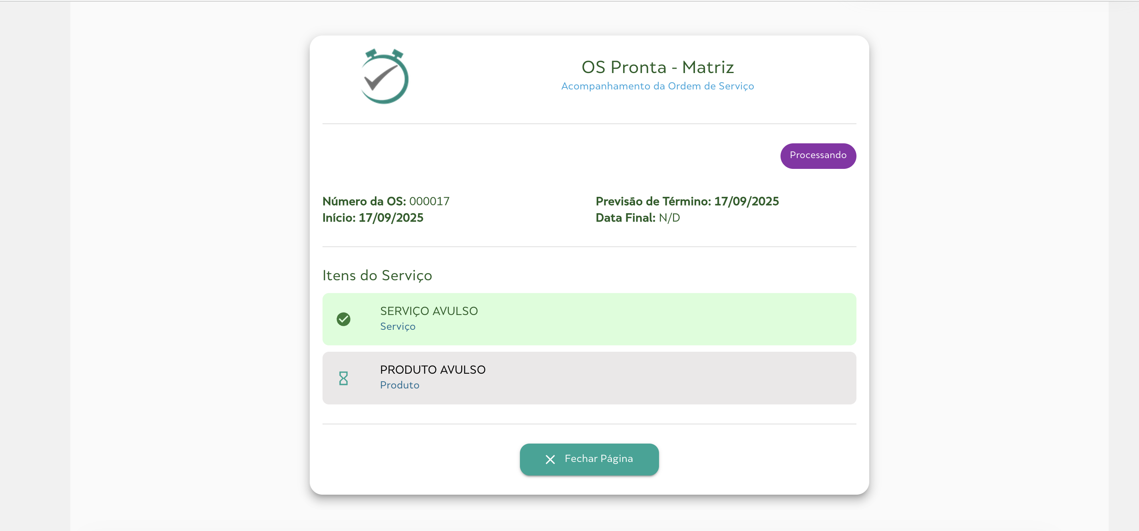This screenshot has height=531, width=1139.
Task: Click Acompanhamento da Ordem de Serviço subtitle
Action: (657, 86)
